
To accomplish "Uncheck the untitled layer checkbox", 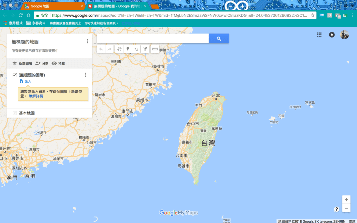I will (15, 75).
